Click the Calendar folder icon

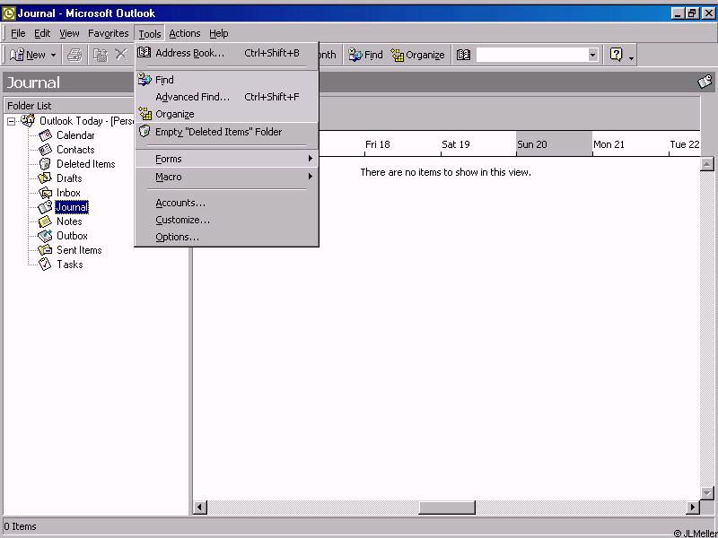(x=46, y=135)
